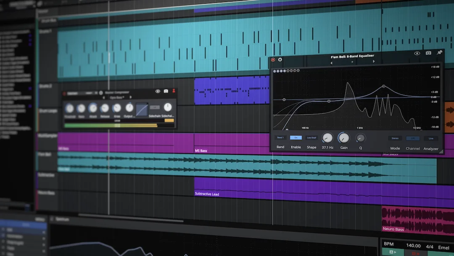
Task: Open the Stereo mode dropdown
Action: pos(395,138)
